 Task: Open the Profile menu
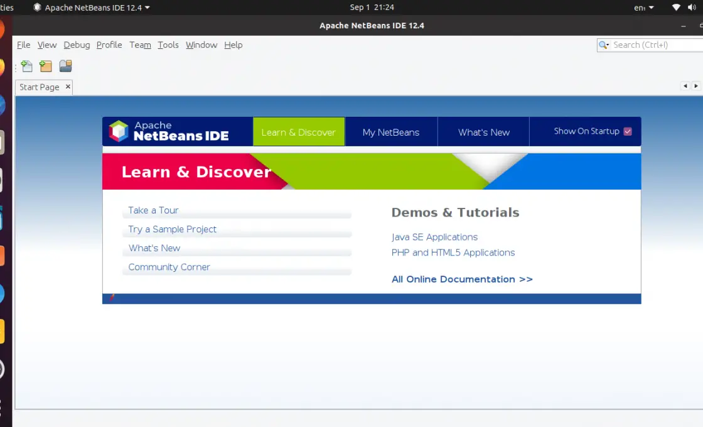(x=109, y=45)
